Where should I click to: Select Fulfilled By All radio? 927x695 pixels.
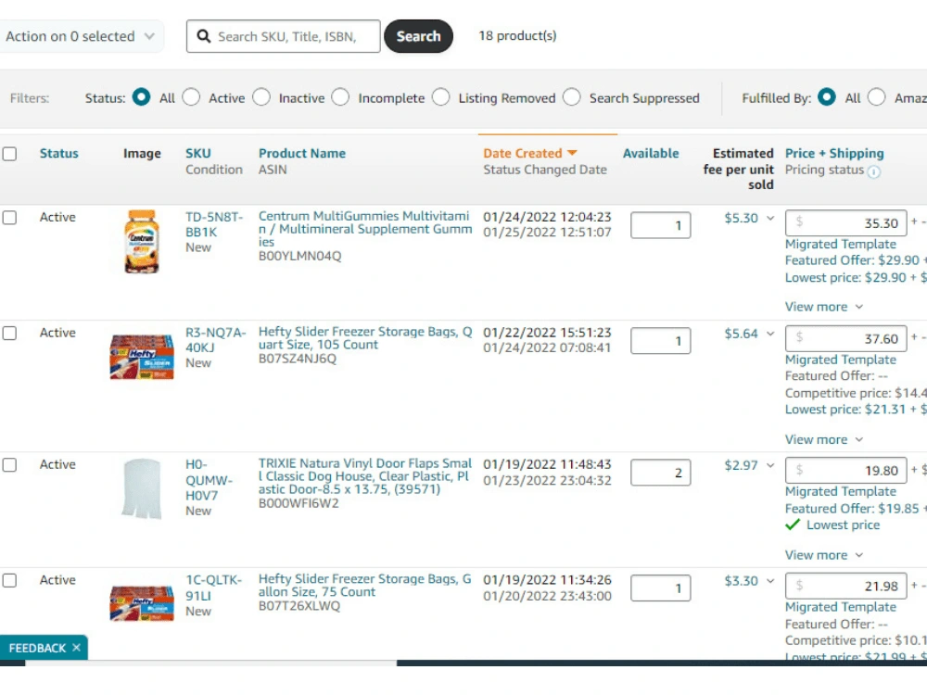[x=827, y=97]
